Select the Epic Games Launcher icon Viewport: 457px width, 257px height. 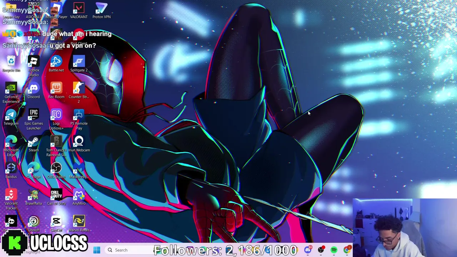(x=34, y=120)
